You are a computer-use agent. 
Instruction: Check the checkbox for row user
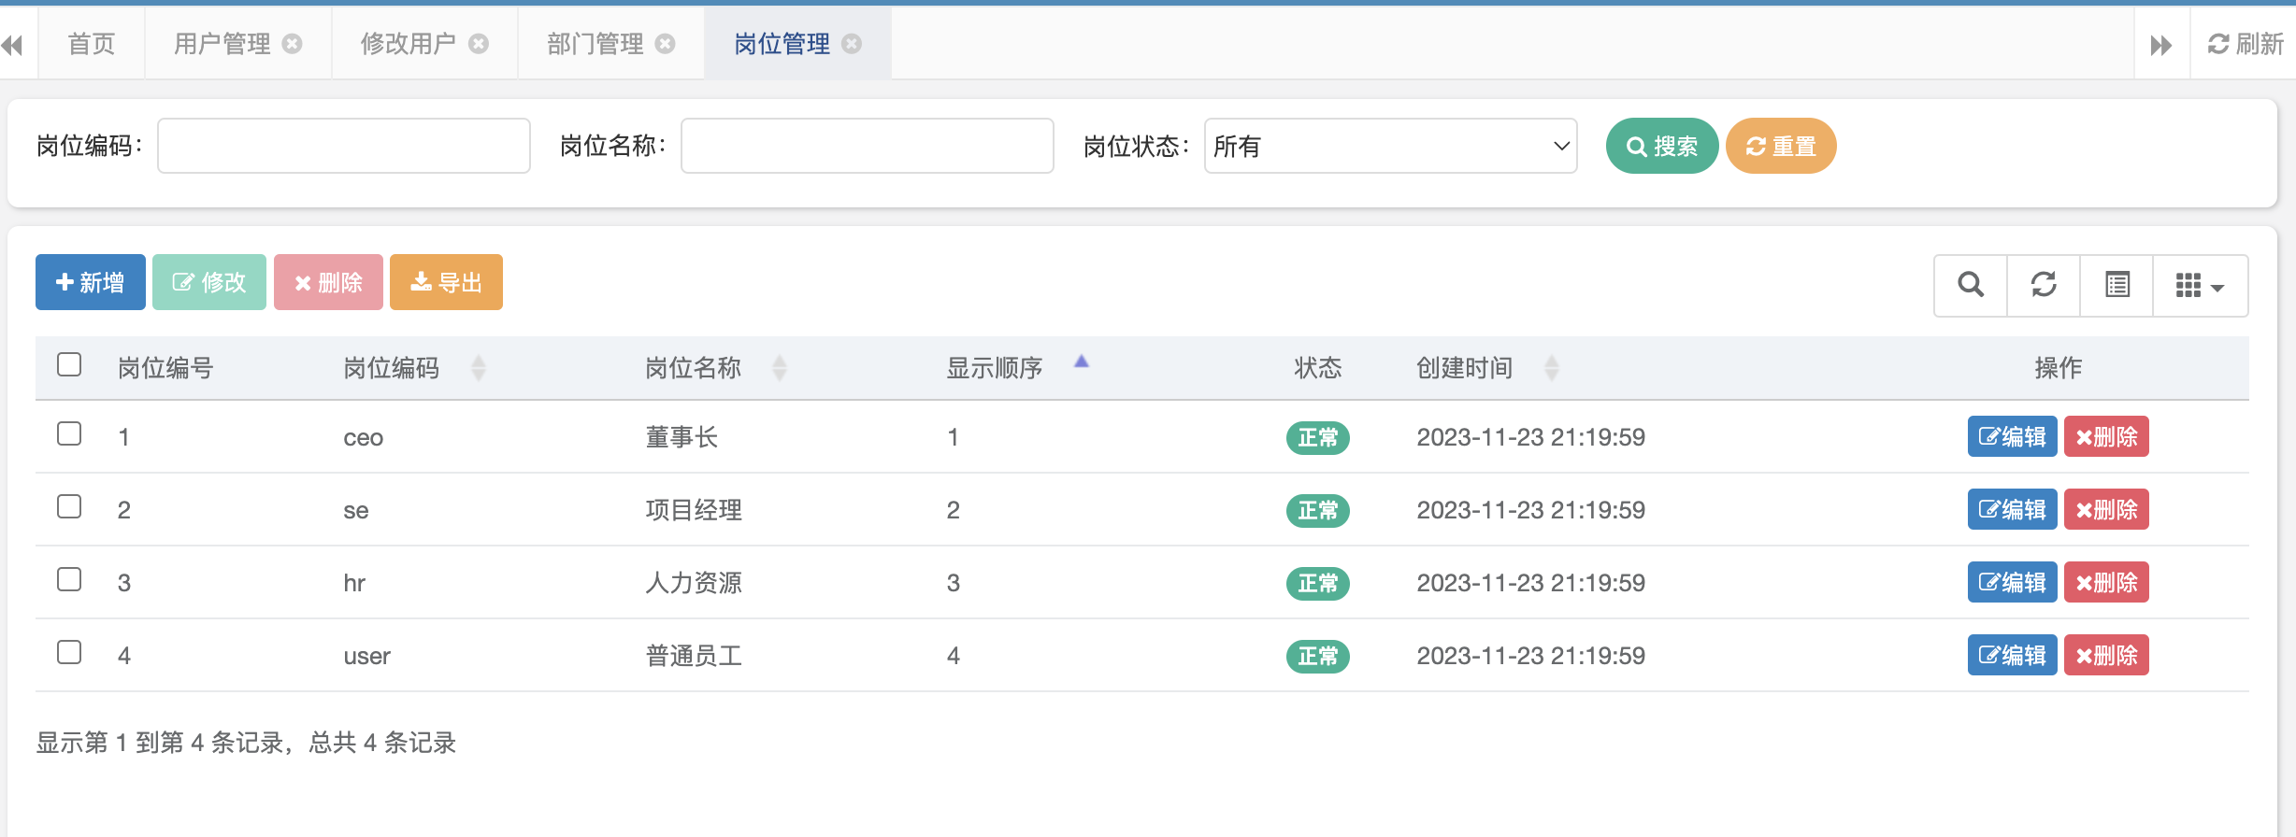click(x=69, y=652)
